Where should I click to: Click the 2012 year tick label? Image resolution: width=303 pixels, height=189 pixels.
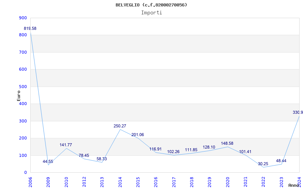click(x=84, y=182)
